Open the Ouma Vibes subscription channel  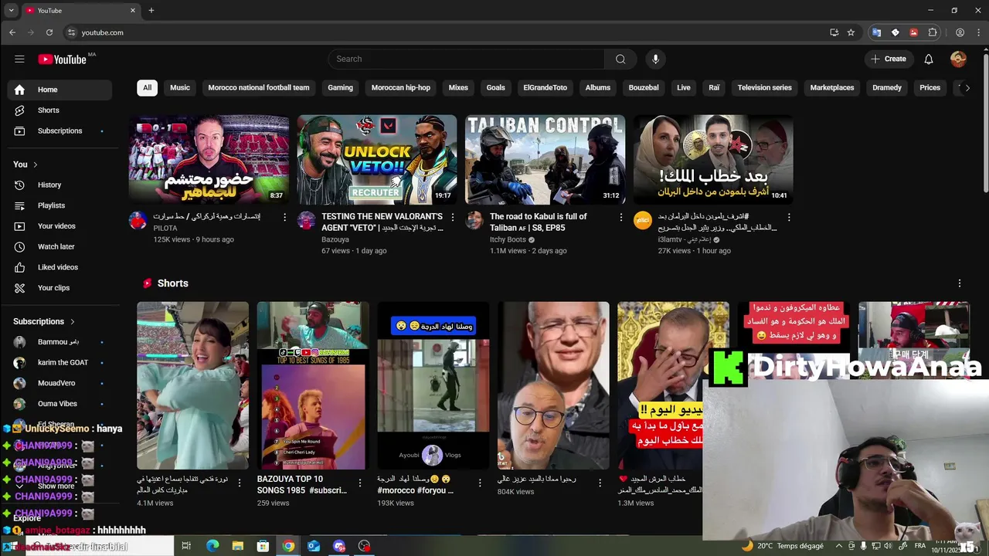[x=59, y=404]
